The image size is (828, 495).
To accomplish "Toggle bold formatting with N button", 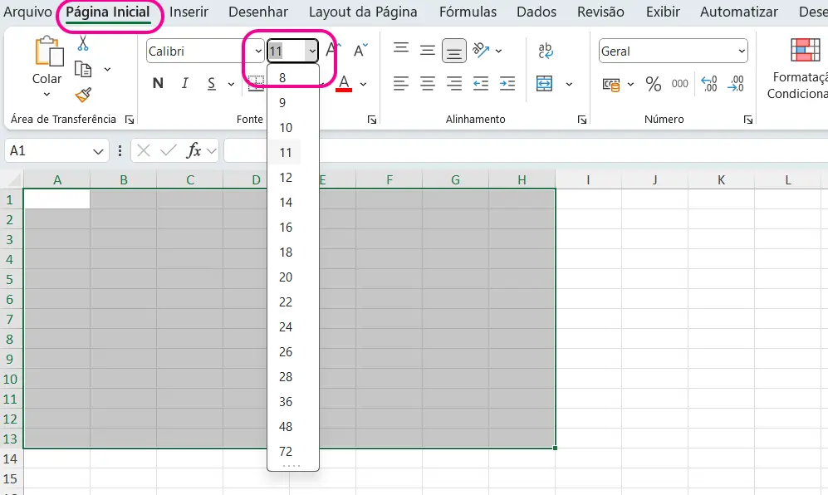I will click(x=158, y=83).
